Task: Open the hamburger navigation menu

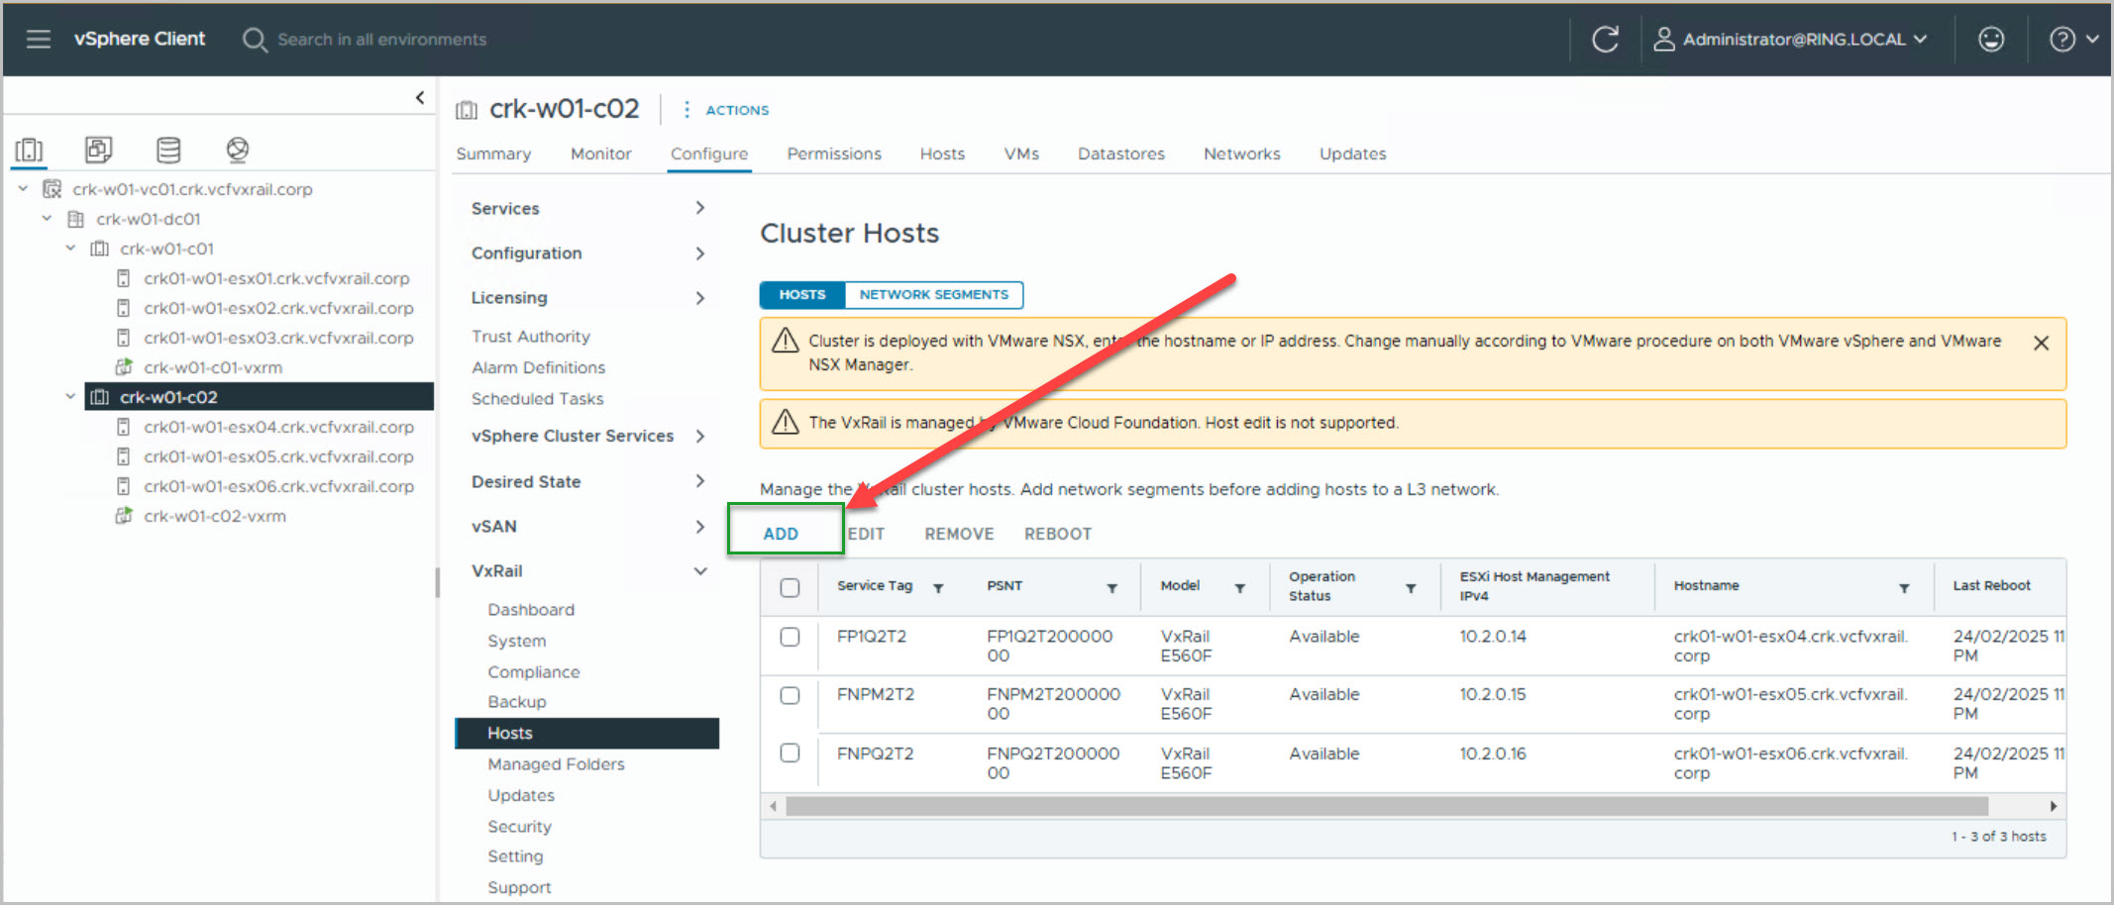Action: [x=38, y=39]
